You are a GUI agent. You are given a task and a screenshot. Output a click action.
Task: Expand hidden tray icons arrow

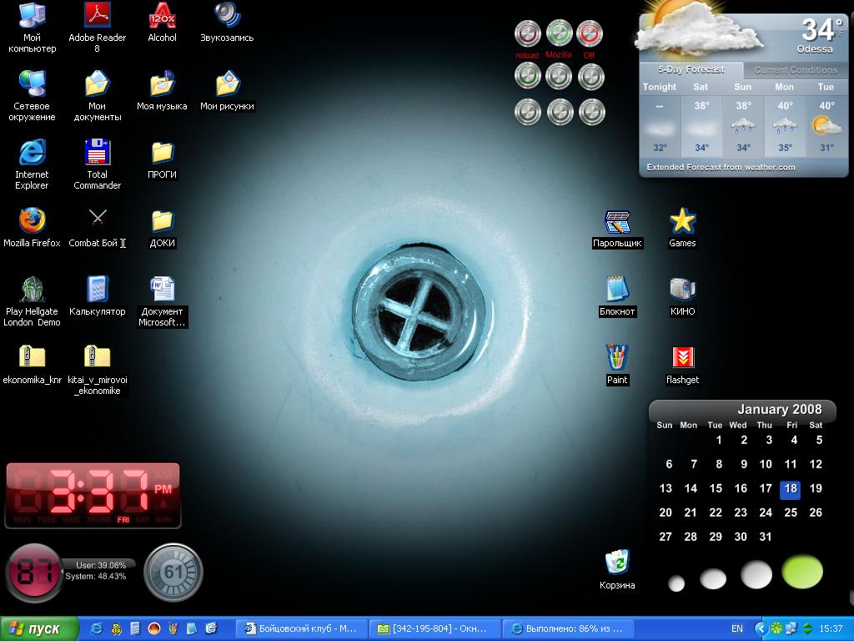[x=761, y=629]
